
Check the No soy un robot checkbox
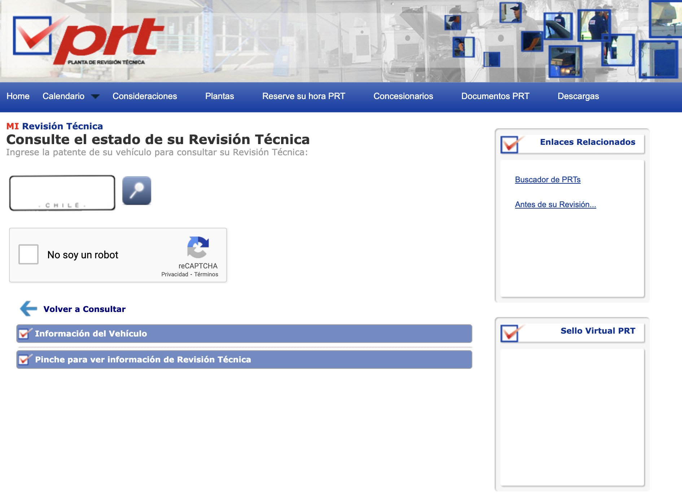click(x=28, y=254)
